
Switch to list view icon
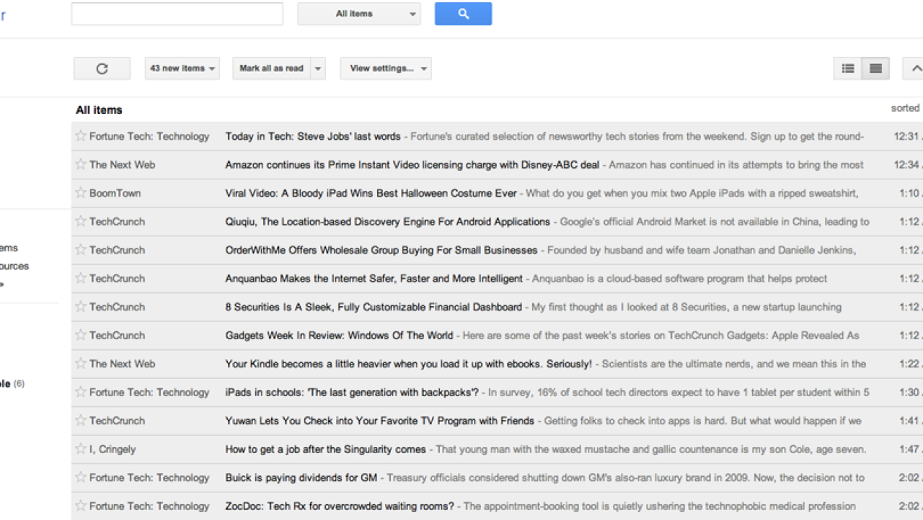coord(848,68)
